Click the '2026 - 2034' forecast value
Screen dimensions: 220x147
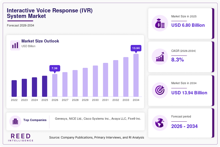[184, 126]
